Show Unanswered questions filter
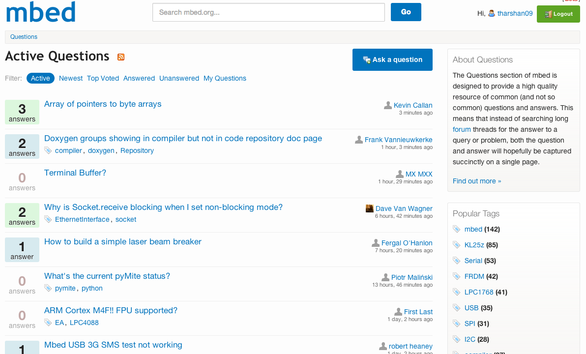This screenshot has height=354, width=586. point(179,78)
